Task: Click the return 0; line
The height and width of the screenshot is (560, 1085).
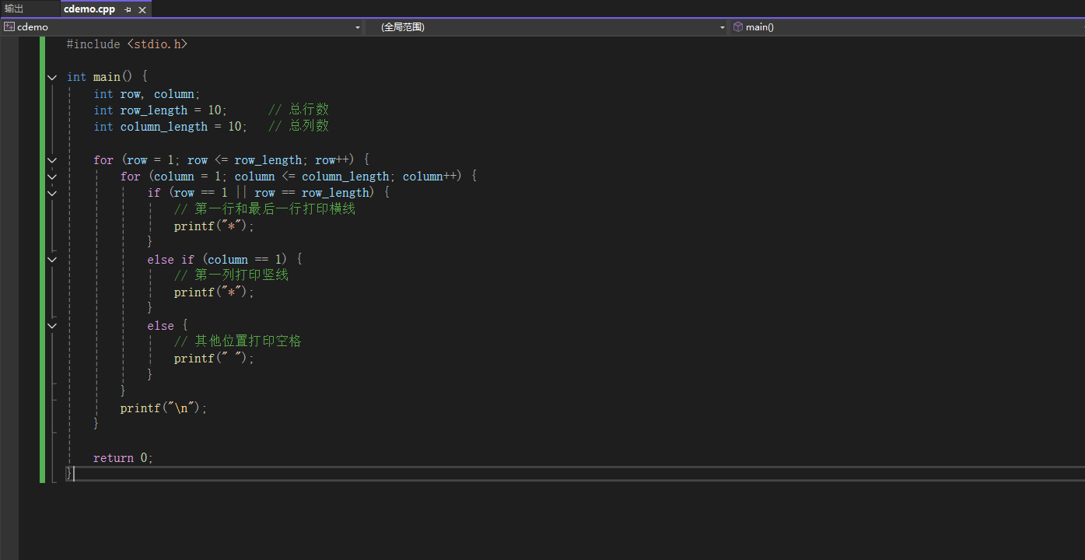Action: 123,458
